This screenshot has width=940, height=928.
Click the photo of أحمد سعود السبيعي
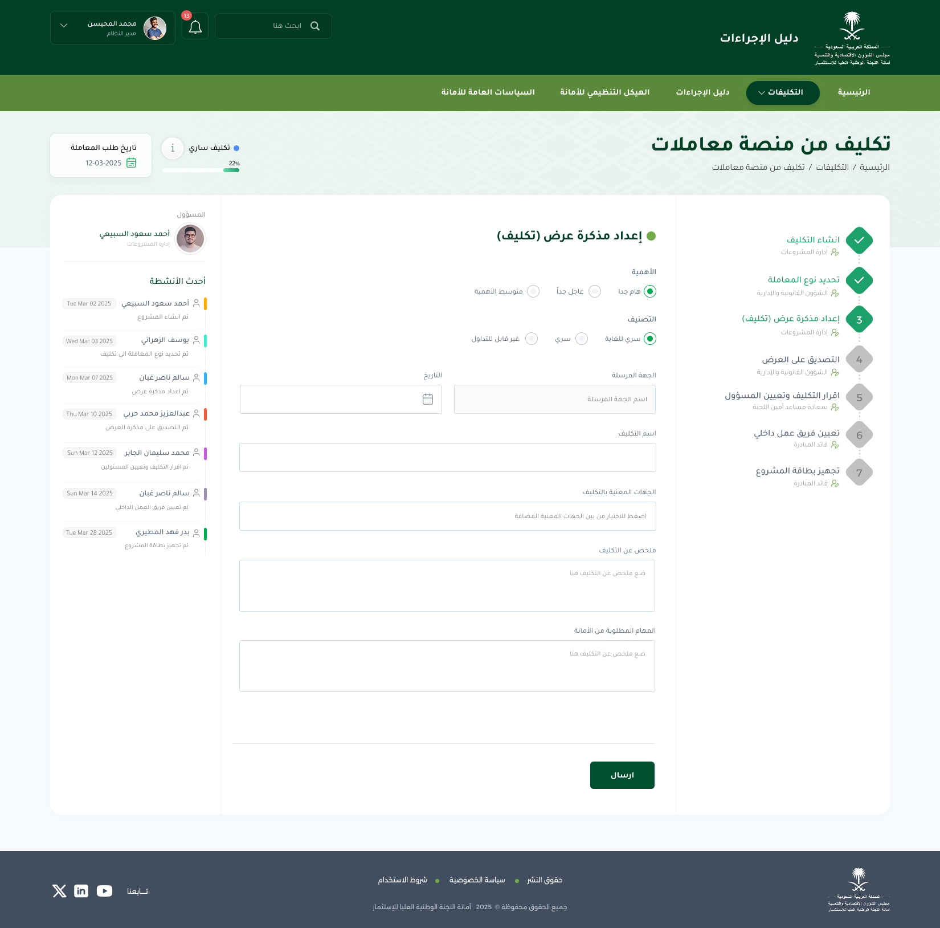click(190, 238)
